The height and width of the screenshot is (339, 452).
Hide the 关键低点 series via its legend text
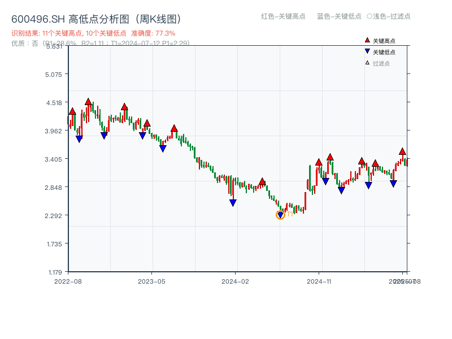[384, 52]
